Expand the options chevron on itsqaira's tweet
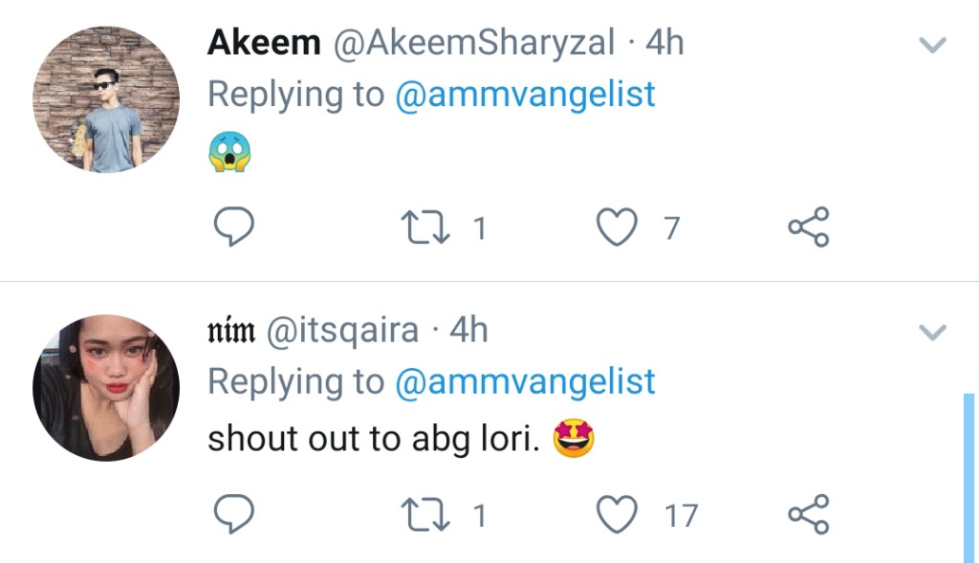 pos(932,333)
